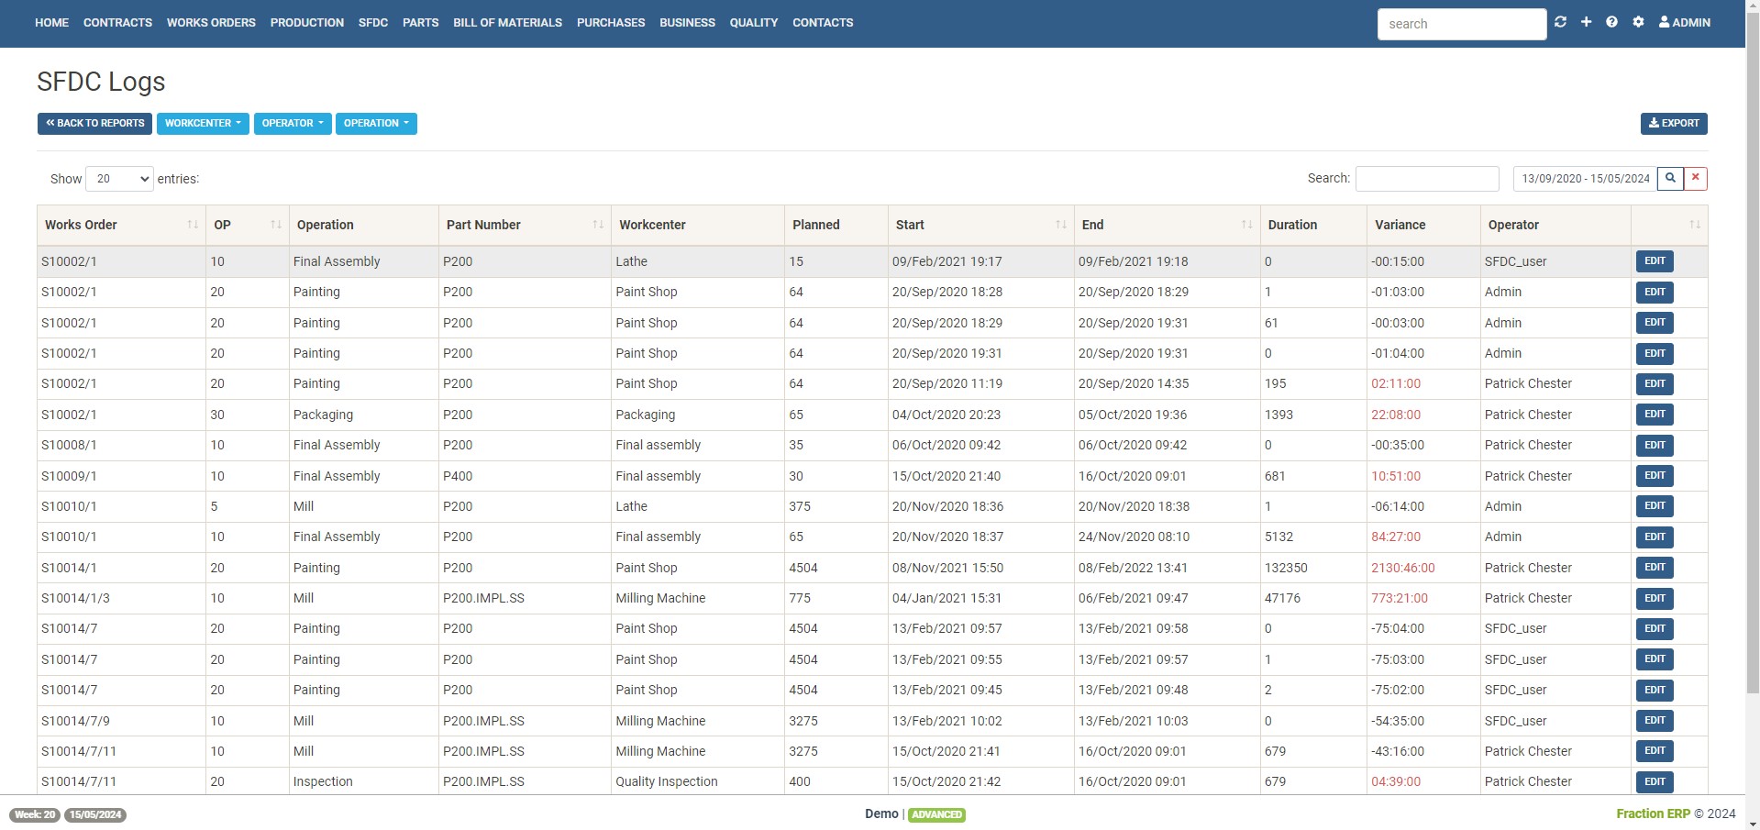Toggle sort on OP column
The width and height of the screenshot is (1760, 830).
click(275, 225)
